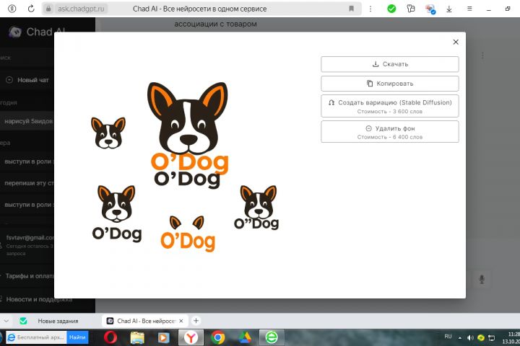This screenshot has width=520, height=346.
Task: Open the chat message three-dot menu
Action: (482, 56)
